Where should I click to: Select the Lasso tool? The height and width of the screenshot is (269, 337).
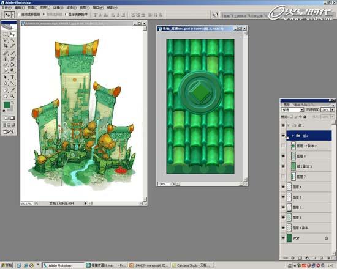pos(6,40)
